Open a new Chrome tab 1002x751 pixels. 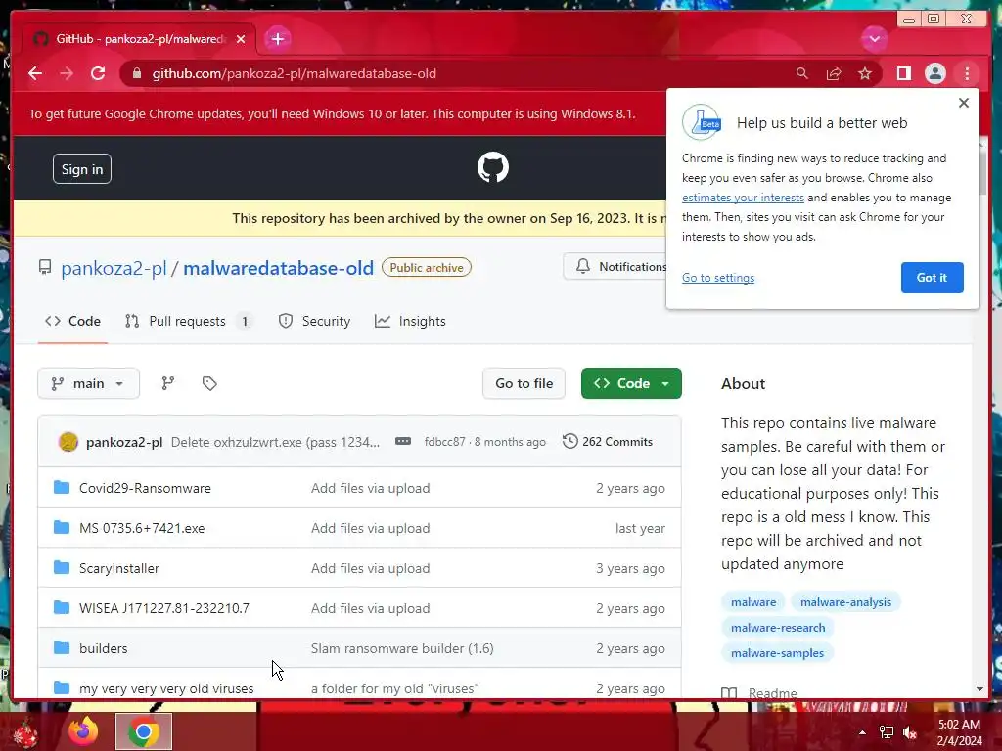(277, 39)
